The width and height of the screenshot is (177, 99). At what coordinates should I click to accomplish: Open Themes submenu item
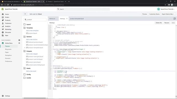pos(7,46)
